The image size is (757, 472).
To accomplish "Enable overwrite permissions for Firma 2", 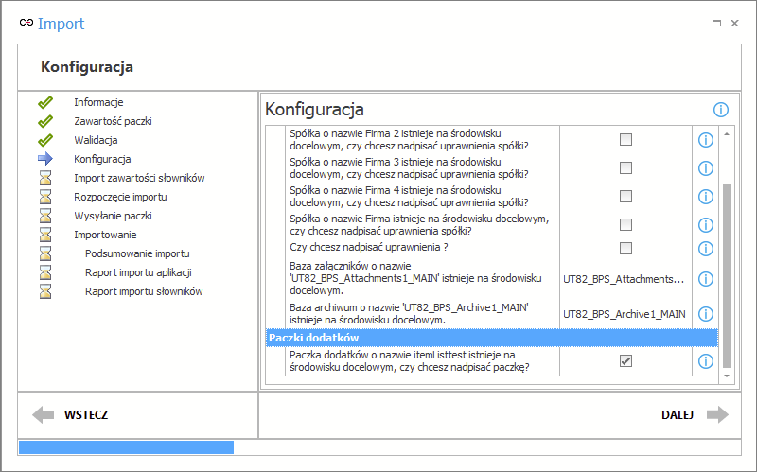I will 625,140.
